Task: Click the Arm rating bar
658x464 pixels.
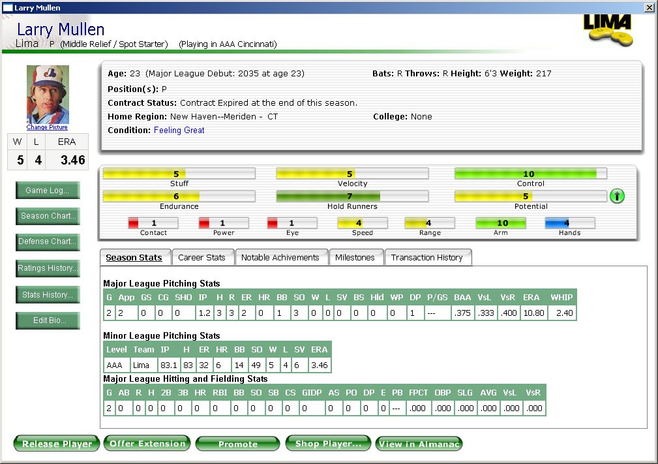Action: 501,223
